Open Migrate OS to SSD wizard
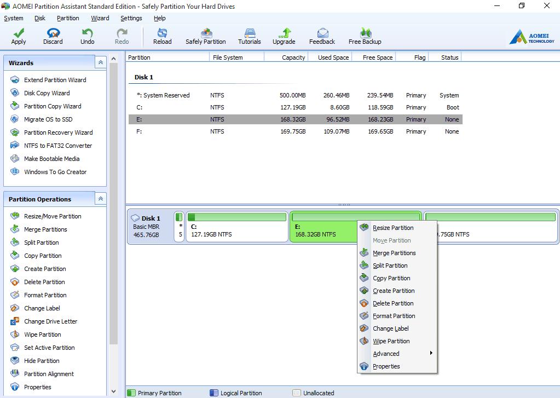This screenshot has width=560, height=398. click(48, 119)
